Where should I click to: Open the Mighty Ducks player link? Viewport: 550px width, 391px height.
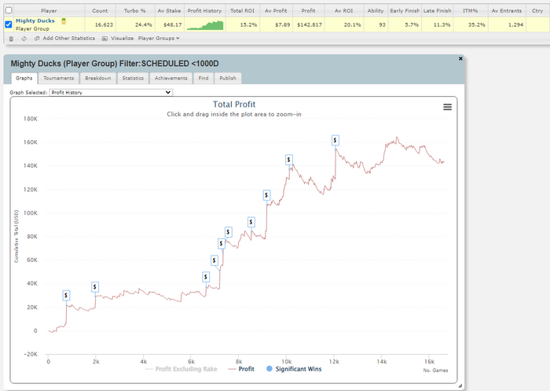(35, 21)
